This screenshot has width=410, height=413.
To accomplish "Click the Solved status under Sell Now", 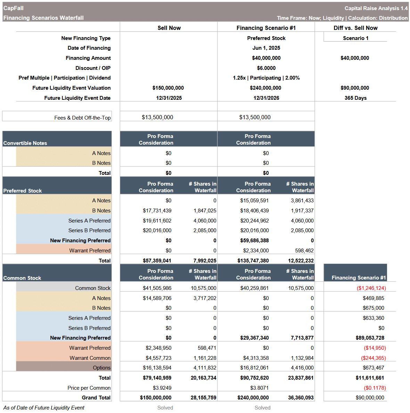I will click(165, 408).
